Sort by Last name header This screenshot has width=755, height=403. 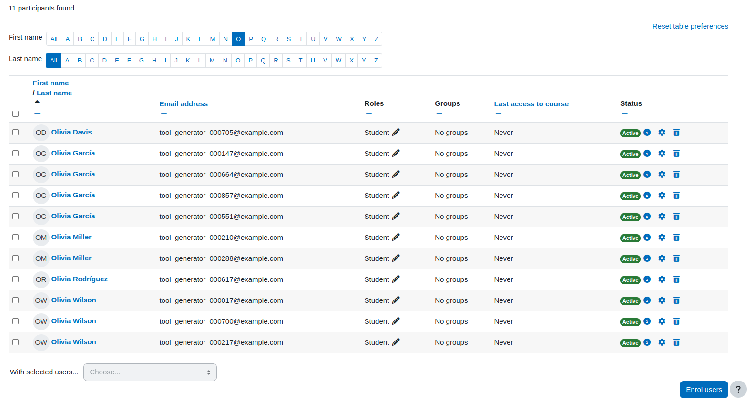[x=54, y=93]
